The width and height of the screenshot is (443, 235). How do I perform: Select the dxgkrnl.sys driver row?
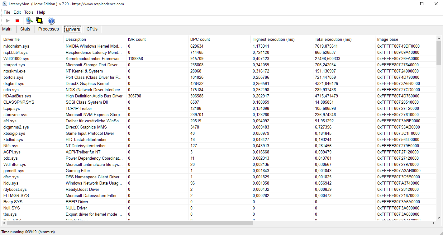219,83
